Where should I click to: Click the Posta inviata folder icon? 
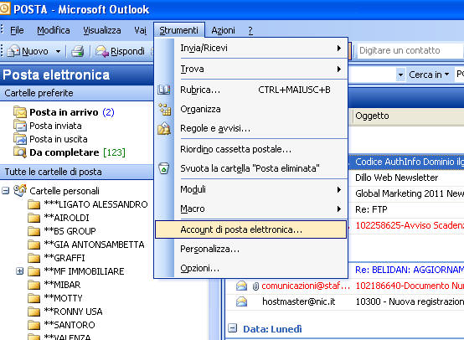(x=20, y=126)
